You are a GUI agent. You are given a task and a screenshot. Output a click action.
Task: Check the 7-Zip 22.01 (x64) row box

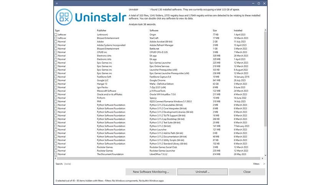click(56, 88)
